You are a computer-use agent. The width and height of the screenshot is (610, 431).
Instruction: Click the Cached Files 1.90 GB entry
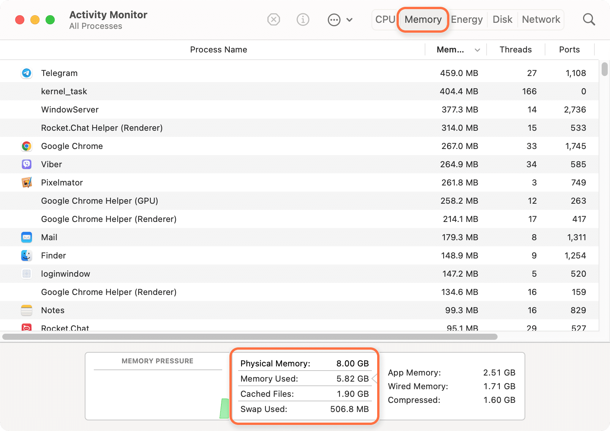pos(305,394)
